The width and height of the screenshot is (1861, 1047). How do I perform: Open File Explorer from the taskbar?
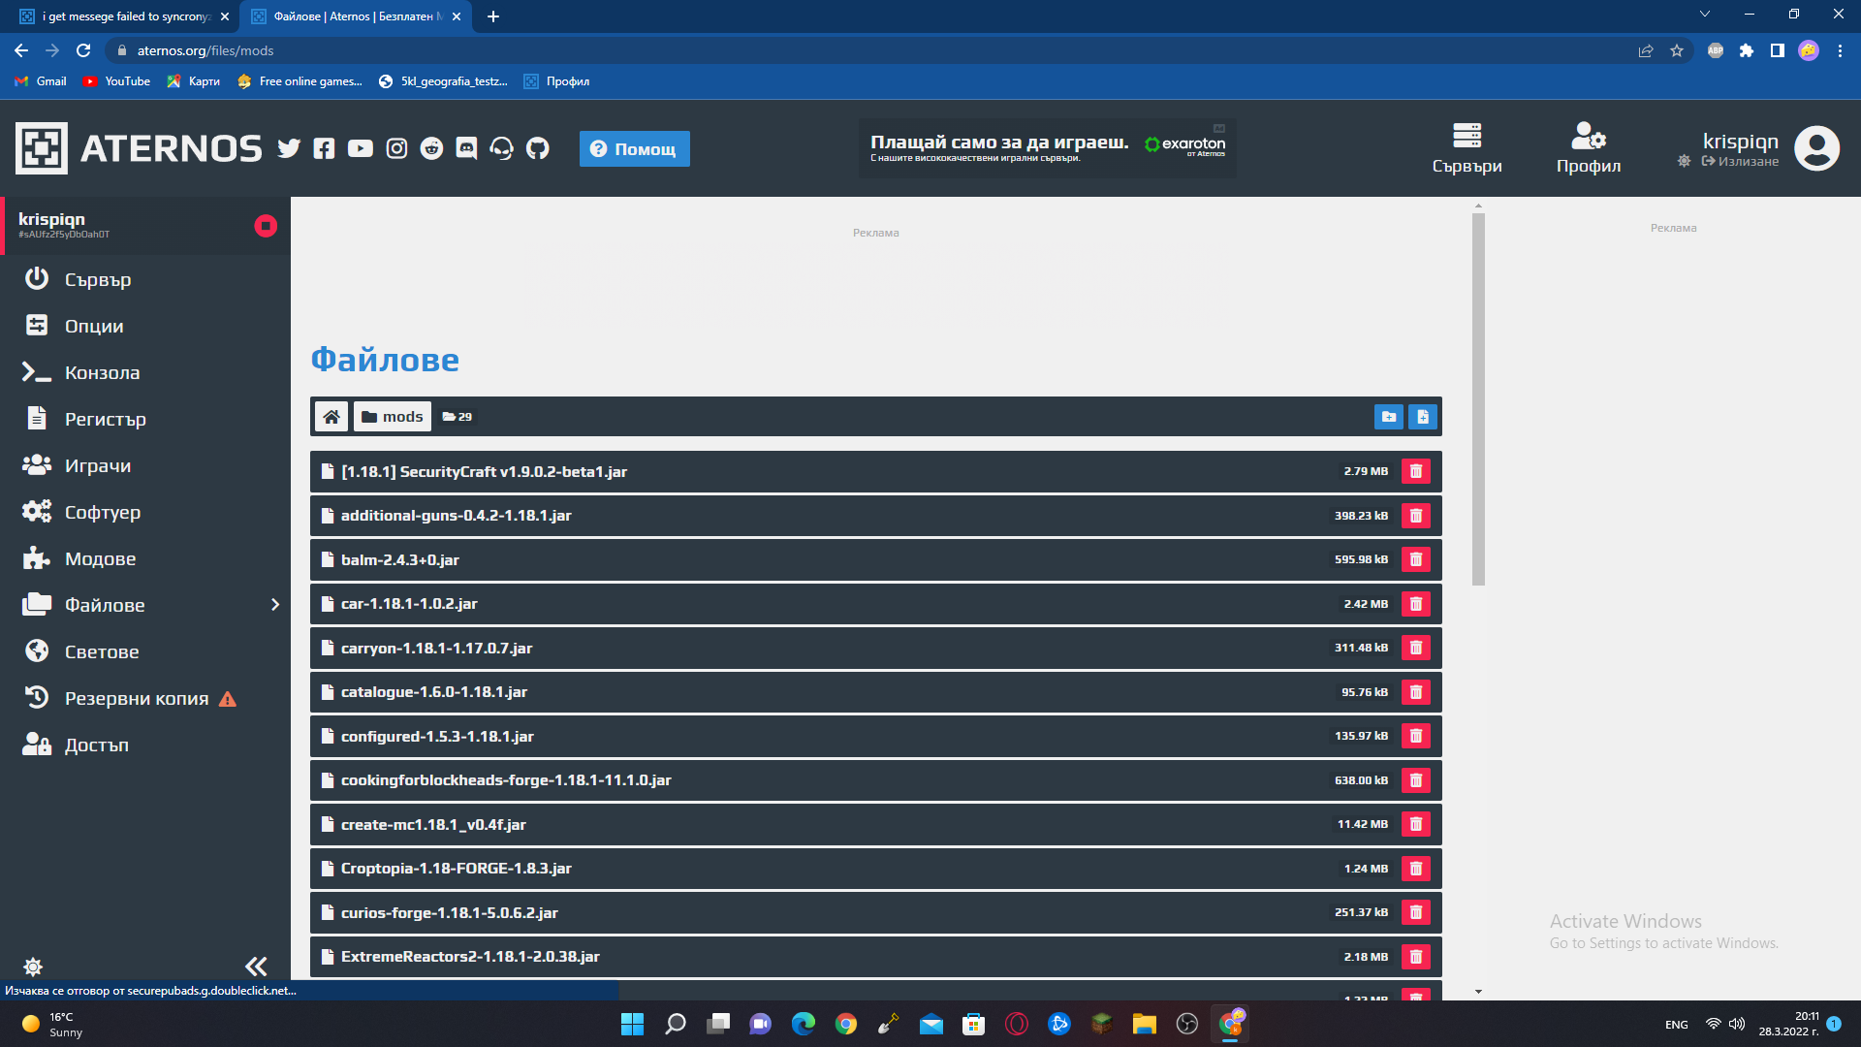pos(1145,1024)
